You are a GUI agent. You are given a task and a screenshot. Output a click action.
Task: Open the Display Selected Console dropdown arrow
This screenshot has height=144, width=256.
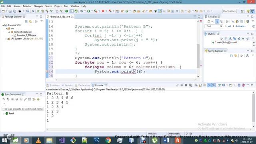(227, 85)
